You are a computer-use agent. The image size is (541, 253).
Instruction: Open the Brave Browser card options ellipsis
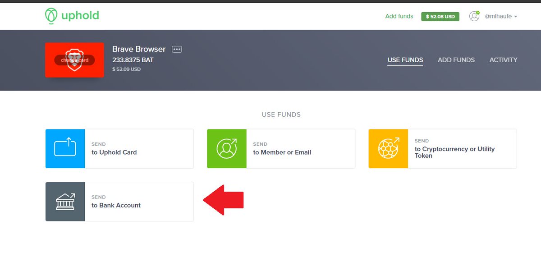tap(177, 49)
